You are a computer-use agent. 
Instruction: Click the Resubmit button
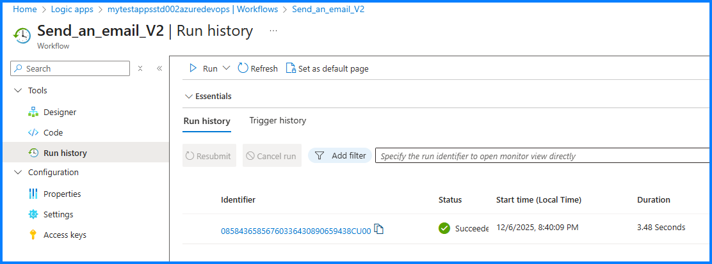click(x=209, y=156)
